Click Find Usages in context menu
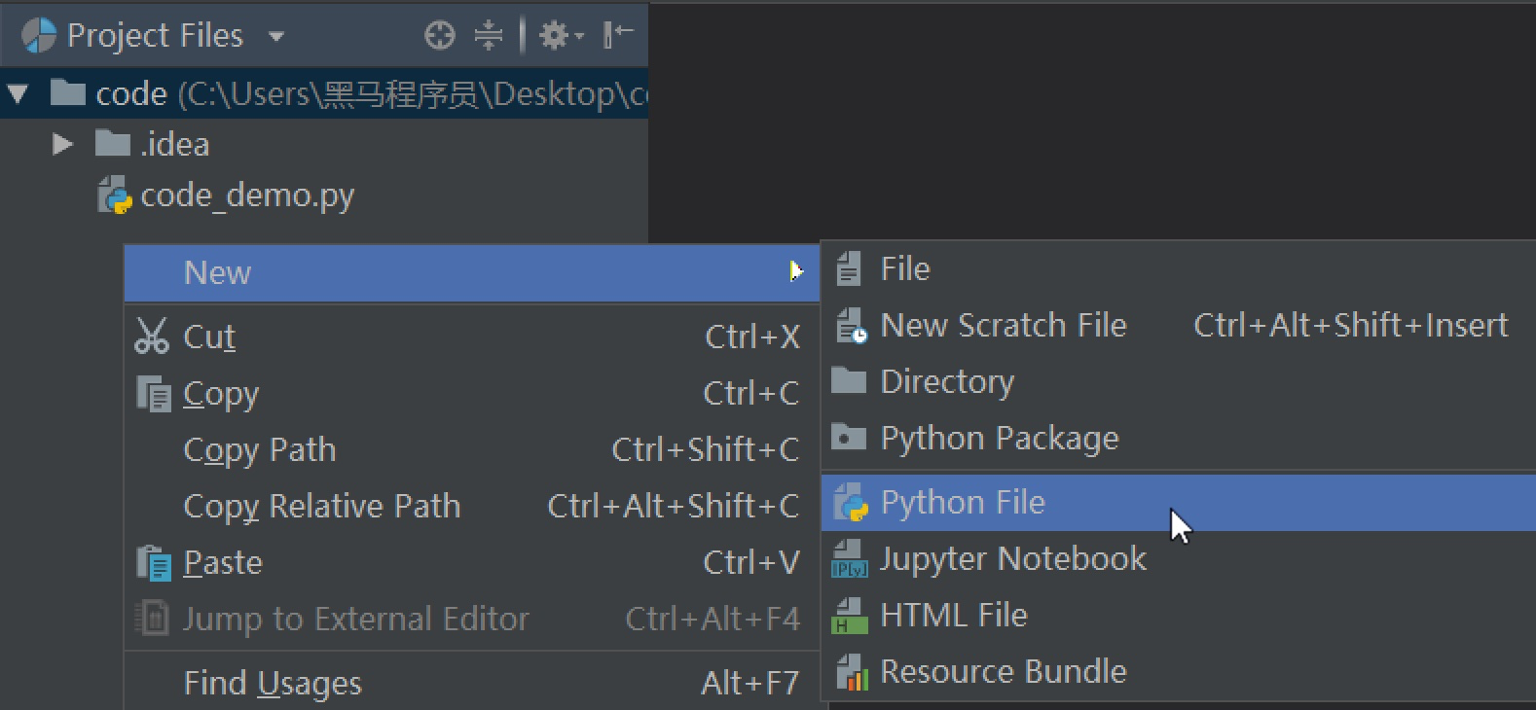 coord(273,684)
